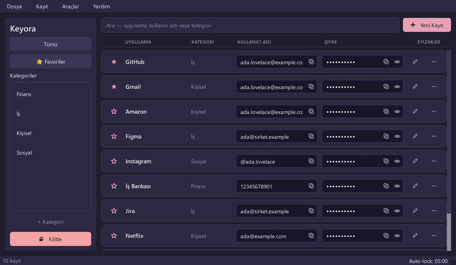Open more actions for Gmail
This screenshot has height=265, width=456.
[x=434, y=87]
